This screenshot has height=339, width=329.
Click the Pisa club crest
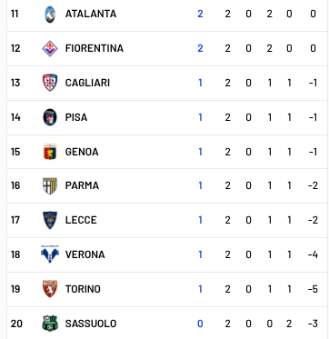[x=50, y=117]
